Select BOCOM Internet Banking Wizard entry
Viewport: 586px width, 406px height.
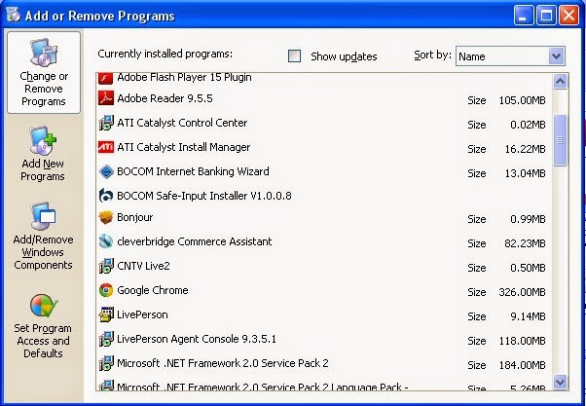[x=324, y=171]
